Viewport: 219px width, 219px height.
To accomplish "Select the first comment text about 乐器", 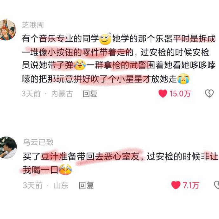I will pos(119,59).
